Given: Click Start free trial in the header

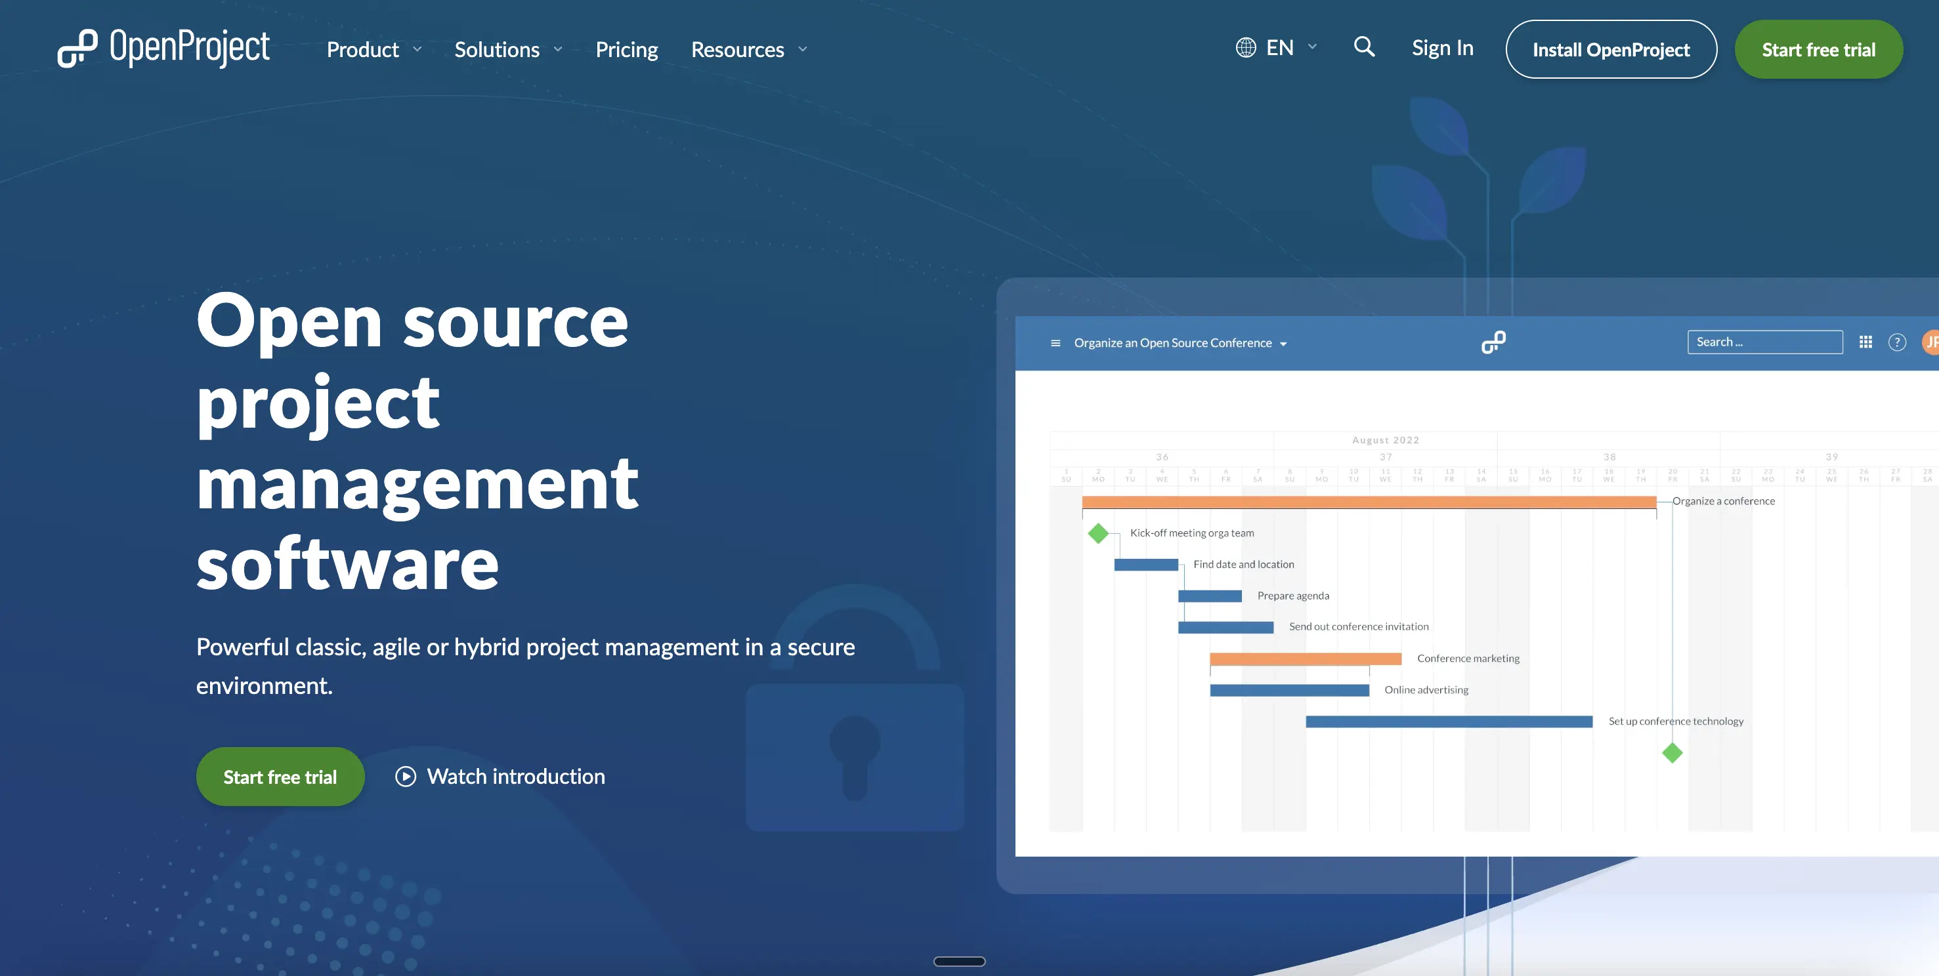Looking at the screenshot, I should [x=1819, y=49].
